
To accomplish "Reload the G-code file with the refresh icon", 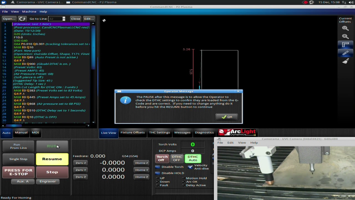I will tap(22, 19).
